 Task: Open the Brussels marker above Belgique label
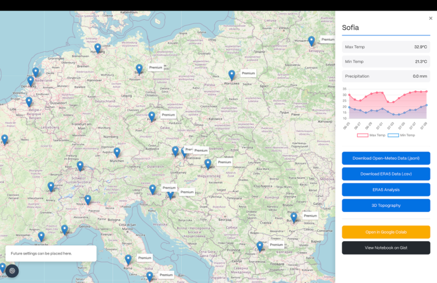coord(29,102)
